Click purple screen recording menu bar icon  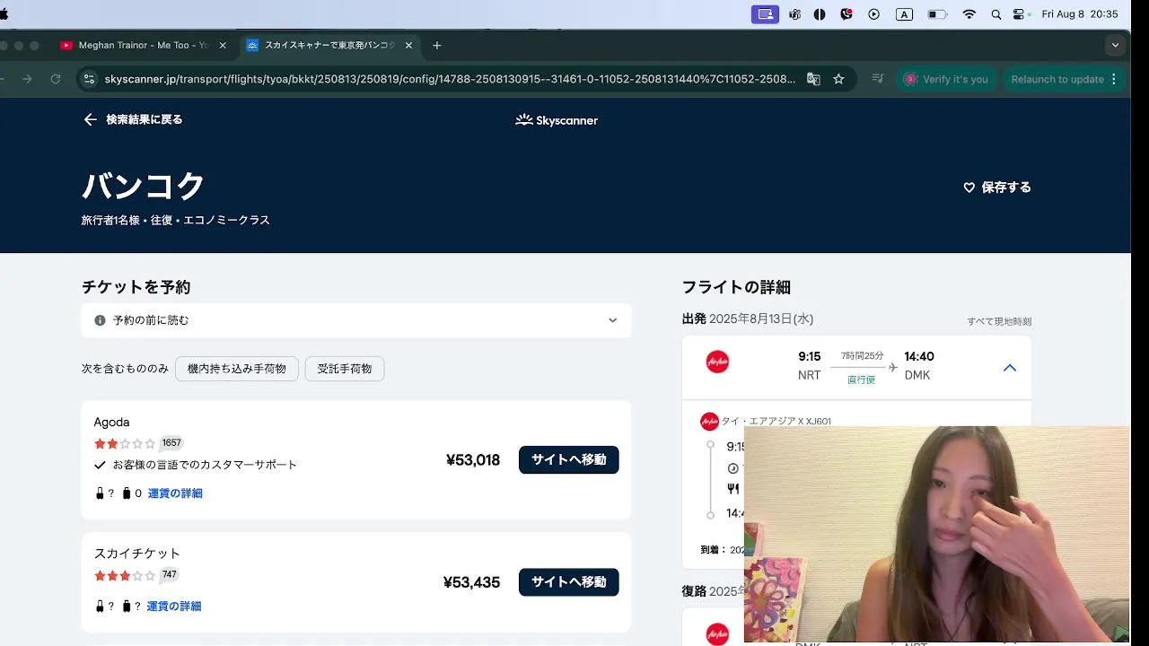(x=765, y=14)
